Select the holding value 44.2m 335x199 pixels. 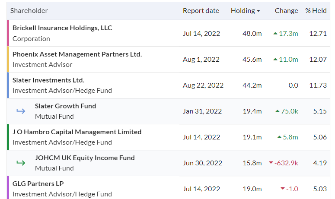tap(252, 85)
